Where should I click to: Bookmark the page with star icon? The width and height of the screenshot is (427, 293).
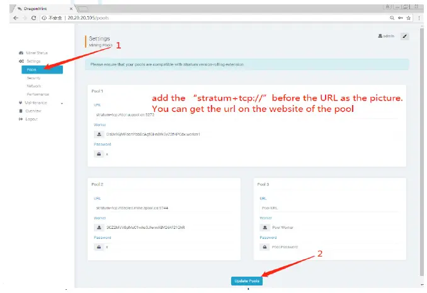tap(409, 18)
